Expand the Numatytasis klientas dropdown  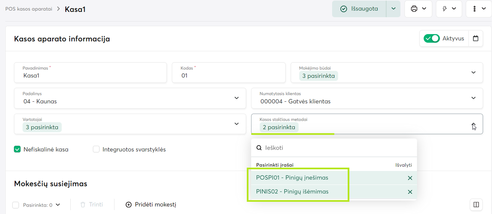473,98
